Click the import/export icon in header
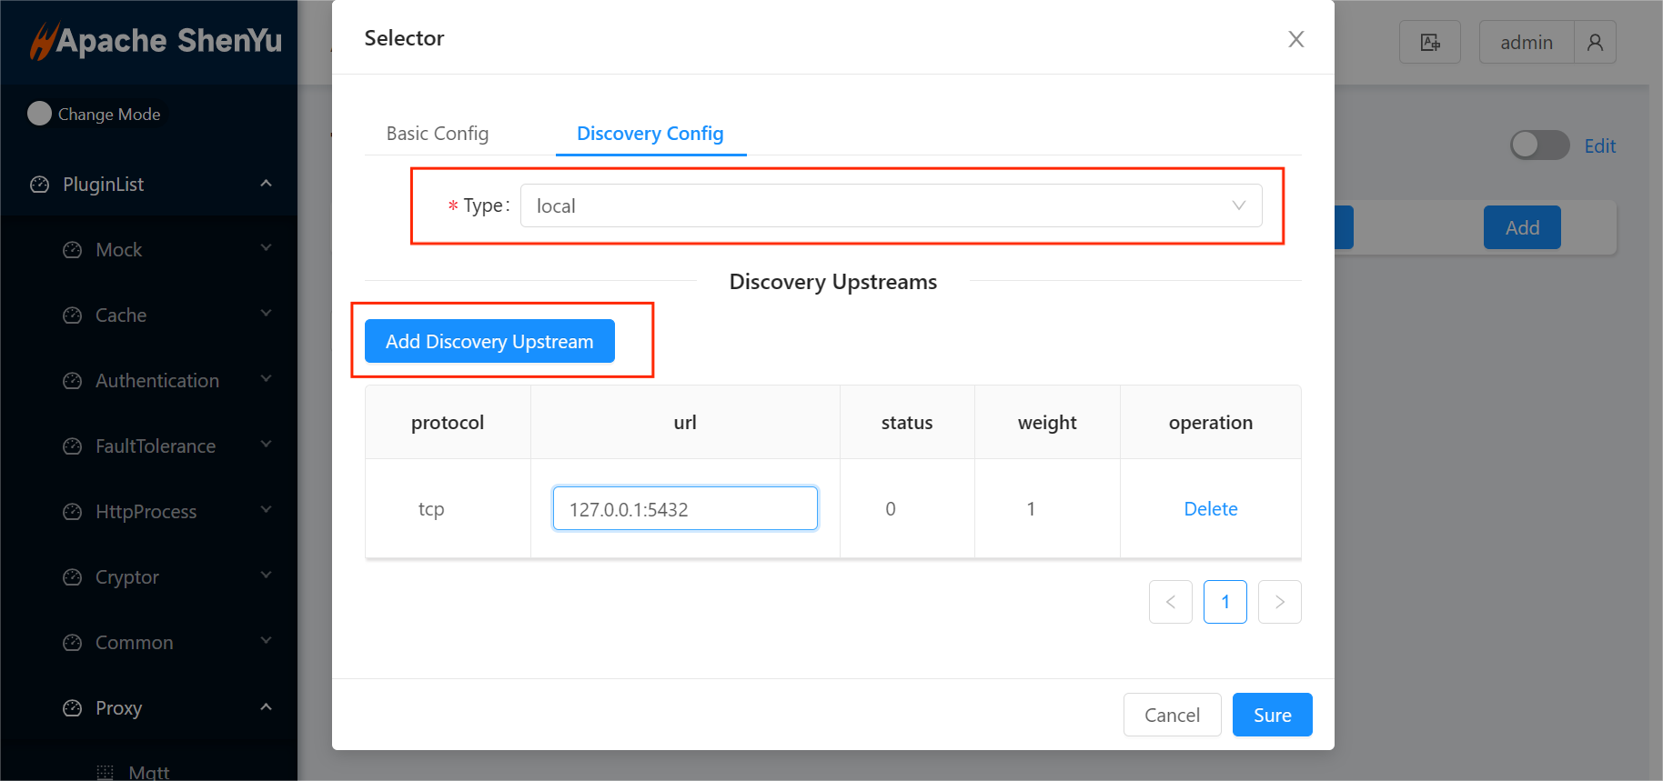Viewport: 1663px width, 781px height. 1429,43
